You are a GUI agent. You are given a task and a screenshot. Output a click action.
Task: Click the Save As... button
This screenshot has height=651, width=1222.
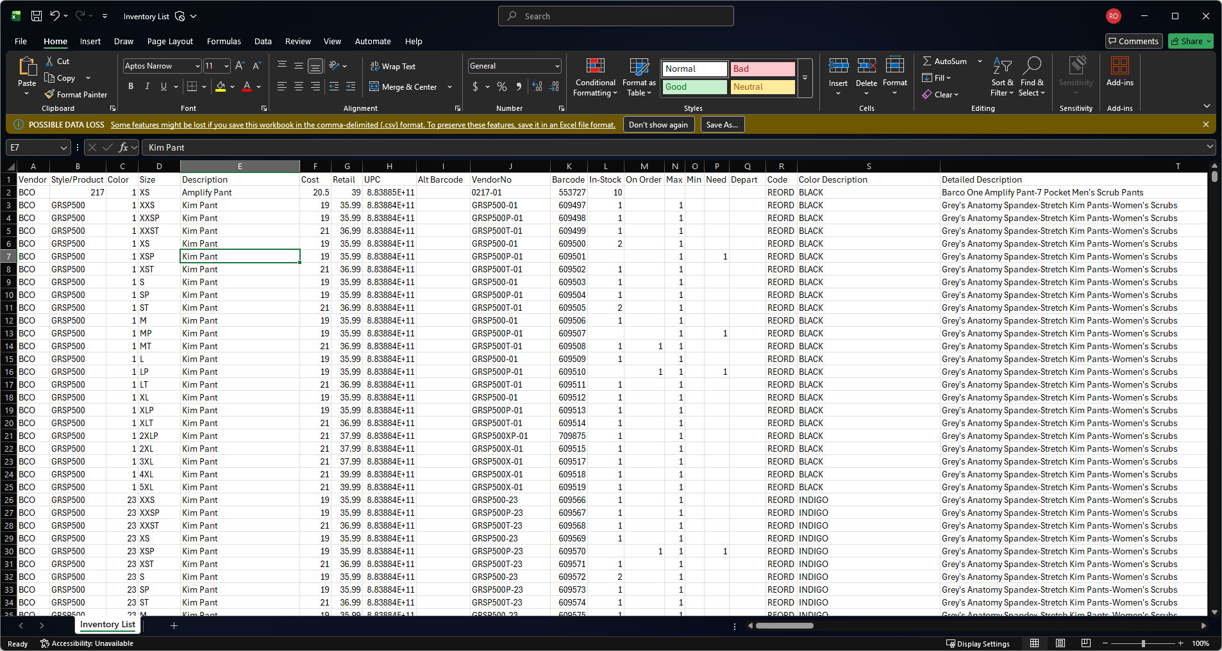coord(723,125)
